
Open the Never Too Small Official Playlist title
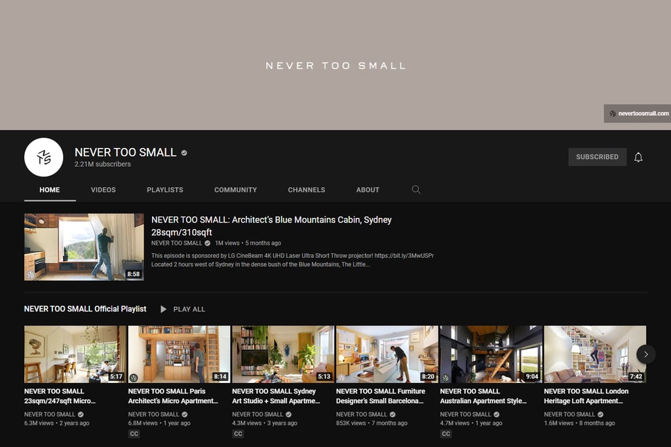coord(85,309)
